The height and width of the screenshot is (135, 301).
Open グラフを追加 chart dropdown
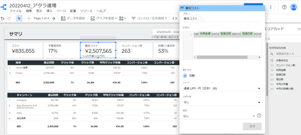point(104,18)
